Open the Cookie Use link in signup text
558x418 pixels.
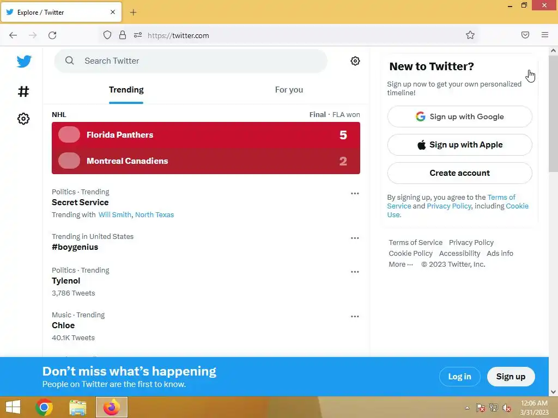coord(517,206)
